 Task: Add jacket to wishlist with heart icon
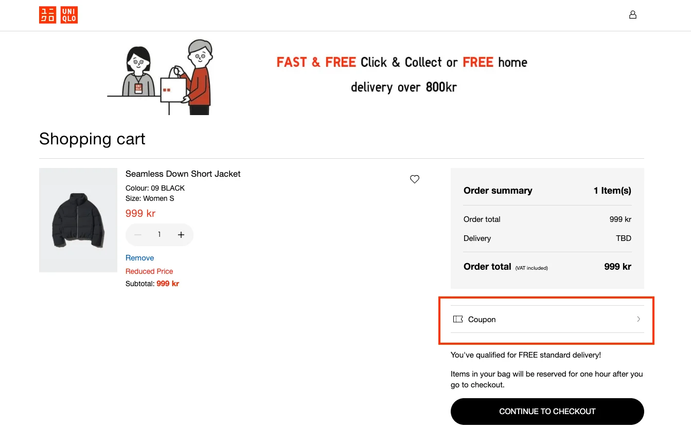point(415,179)
